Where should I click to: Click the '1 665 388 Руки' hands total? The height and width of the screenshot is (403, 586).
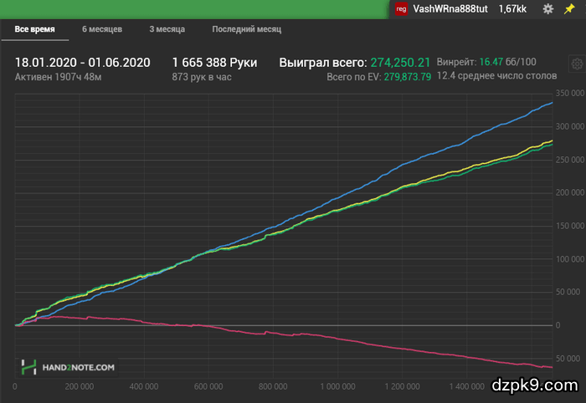tap(214, 63)
